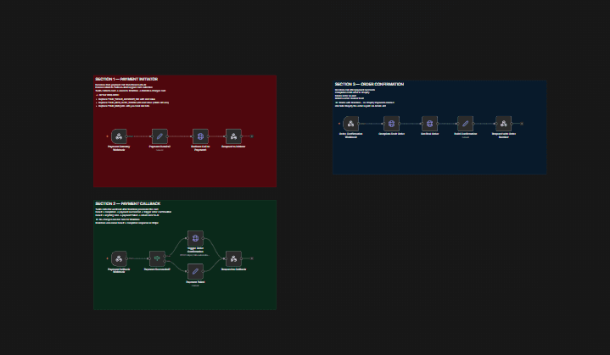
Task: Select the green signpost IF node
Action: 157,258
